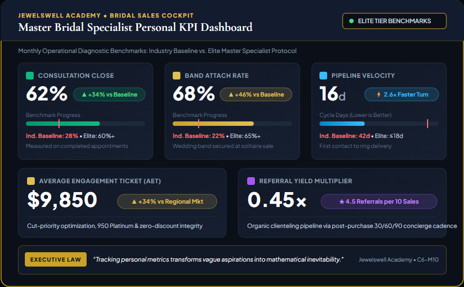Click the Elite Tier Benchmarks badge
464x287 pixels.
pyautogui.click(x=394, y=21)
